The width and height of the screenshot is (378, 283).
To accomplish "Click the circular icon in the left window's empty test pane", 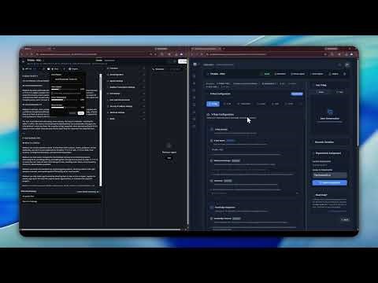I will coord(169,145).
